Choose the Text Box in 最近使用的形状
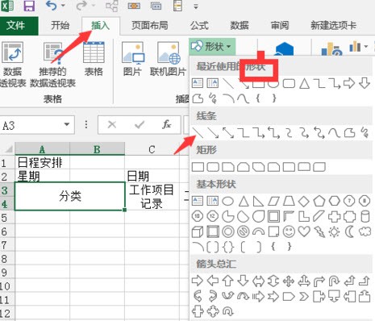 198,83
